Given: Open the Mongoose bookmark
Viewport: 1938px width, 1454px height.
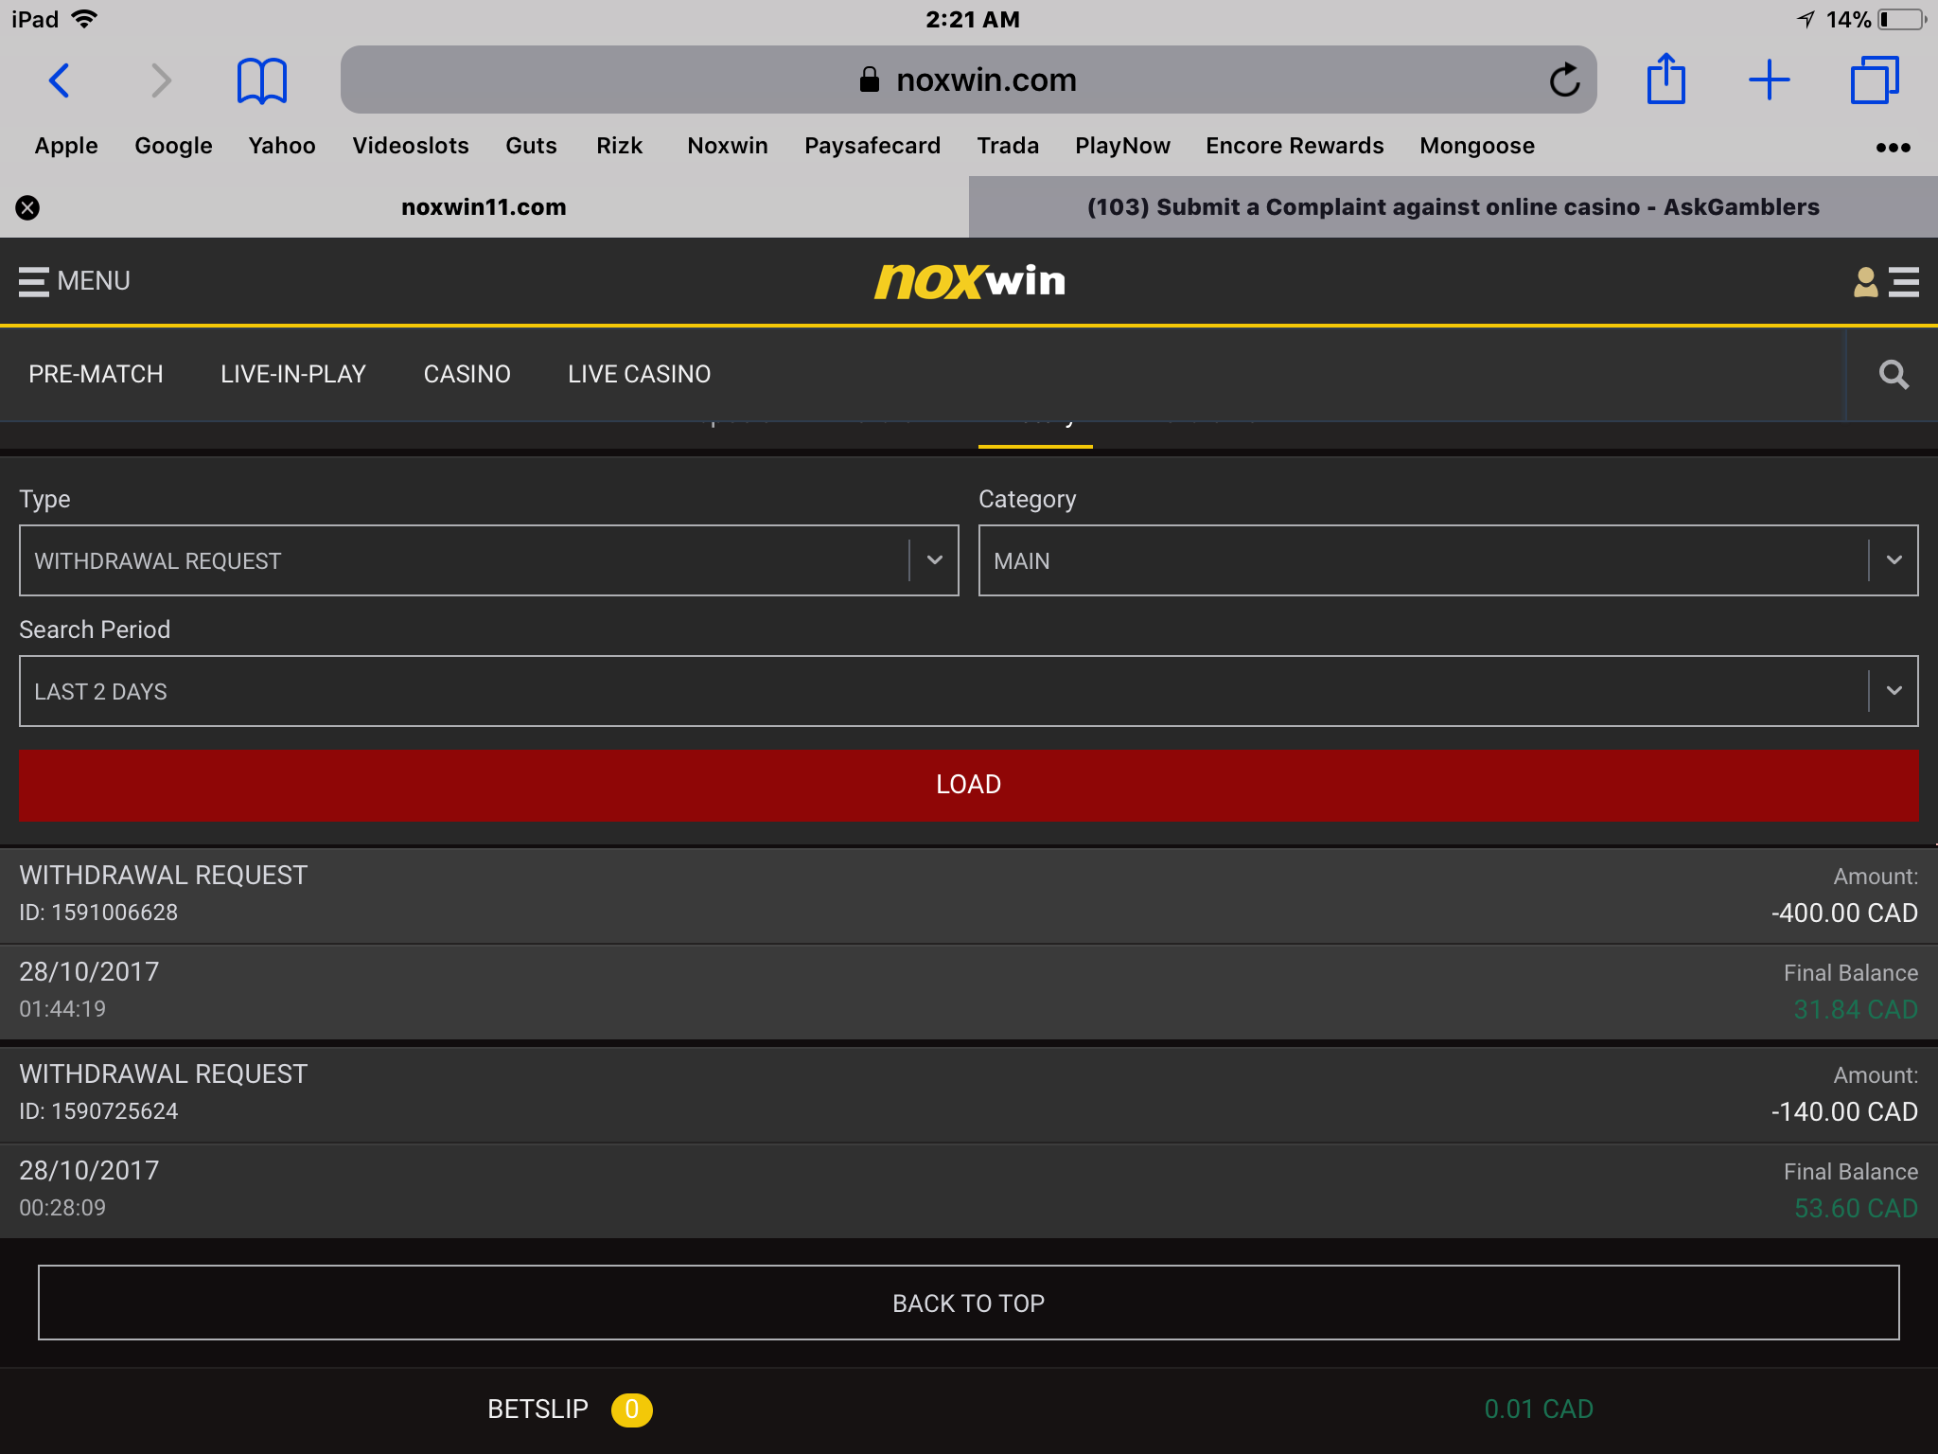Looking at the screenshot, I should tap(1477, 146).
